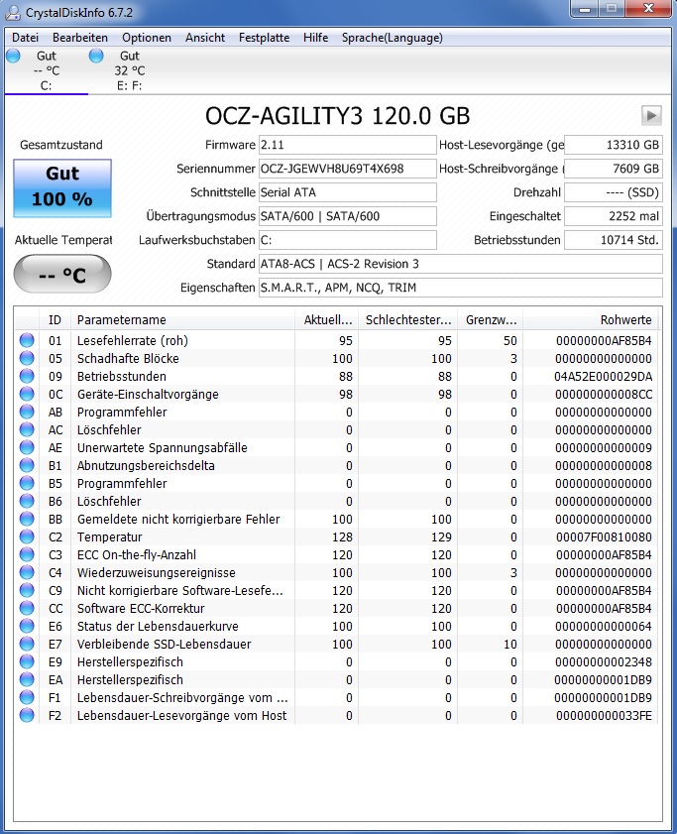Click raw value 000000000033FE
The image size is (677, 834).
pos(604,715)
